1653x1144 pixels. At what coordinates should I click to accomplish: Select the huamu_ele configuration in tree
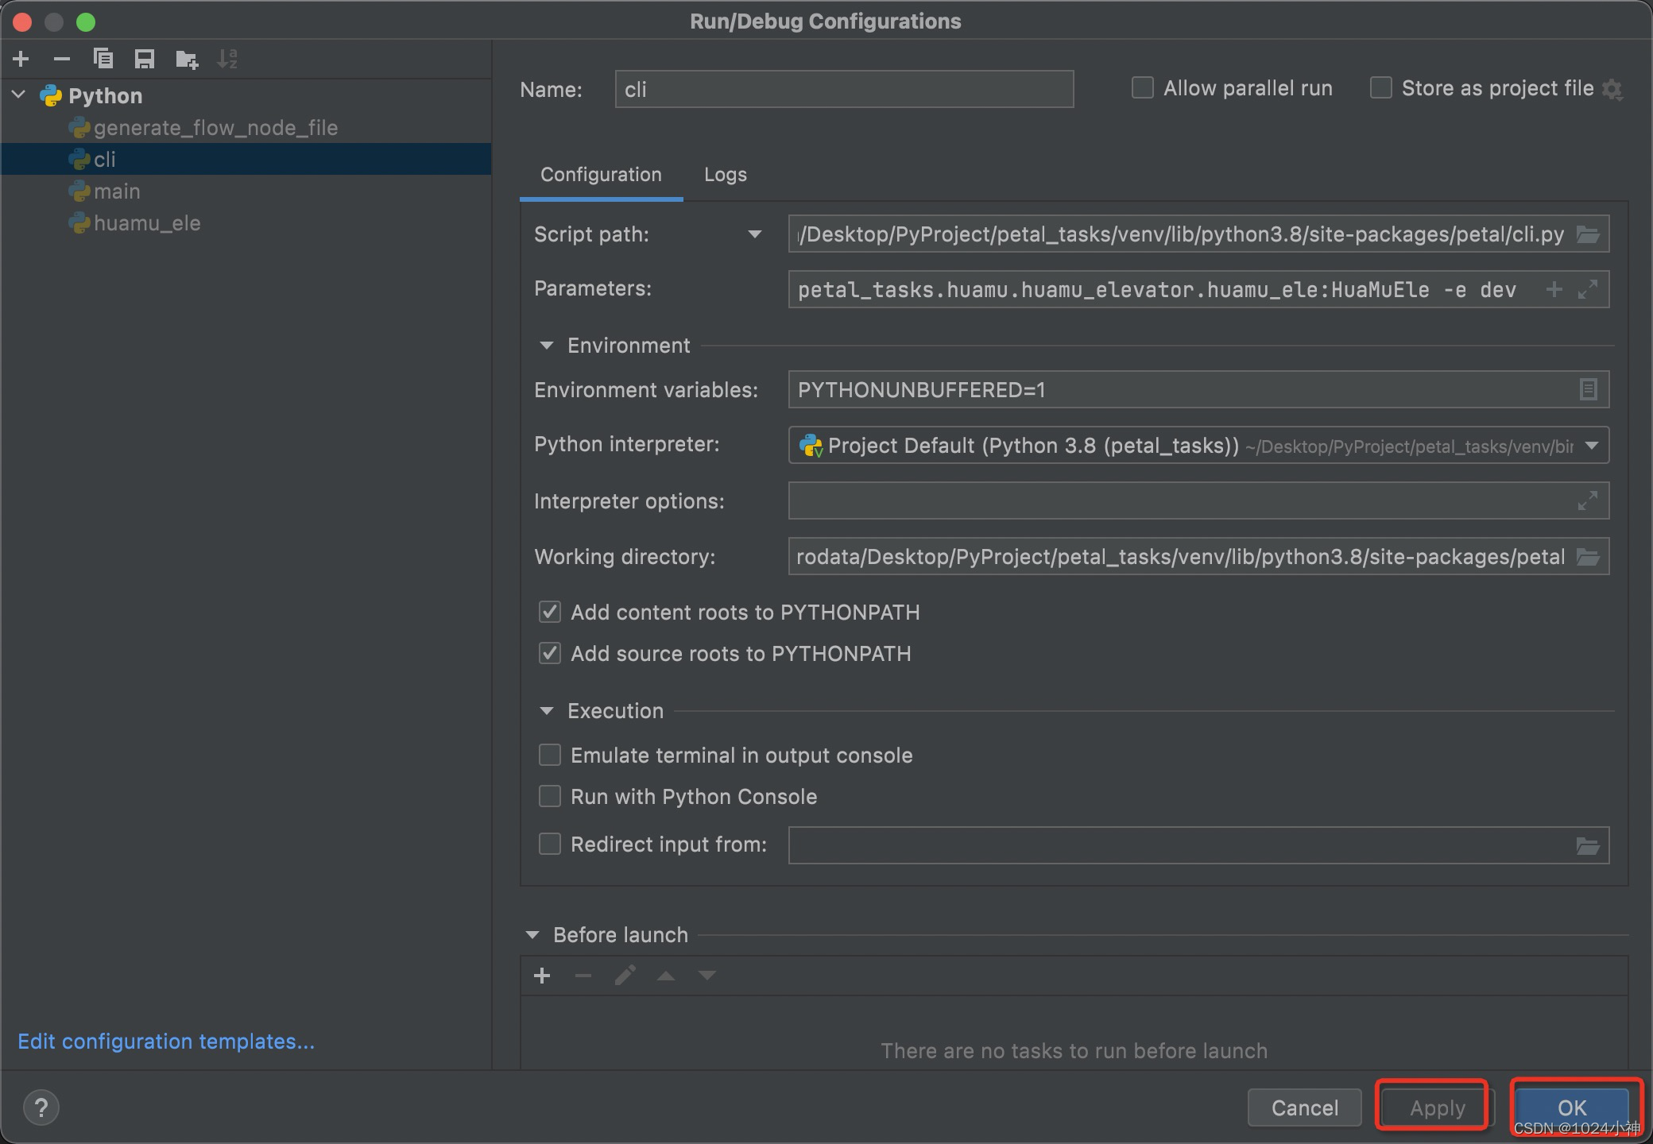[x=147, y=223]
